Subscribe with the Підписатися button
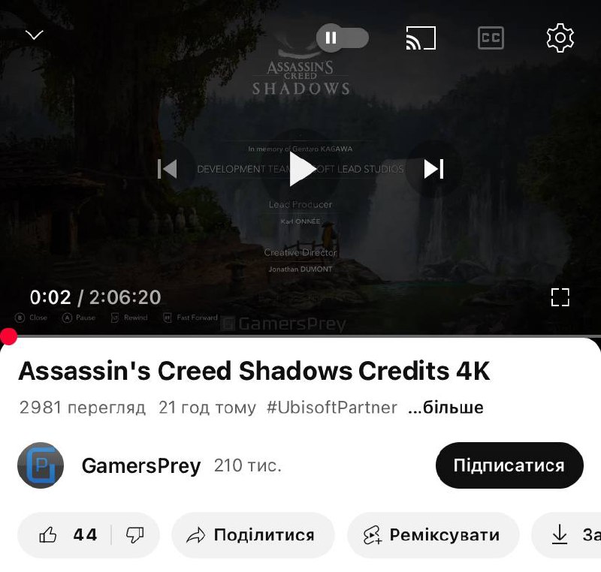 coord(509,465)
